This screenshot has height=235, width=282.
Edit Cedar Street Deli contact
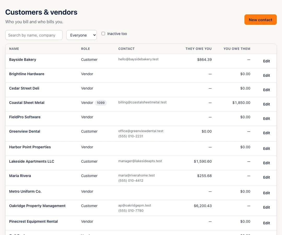[x=266, y=90]
